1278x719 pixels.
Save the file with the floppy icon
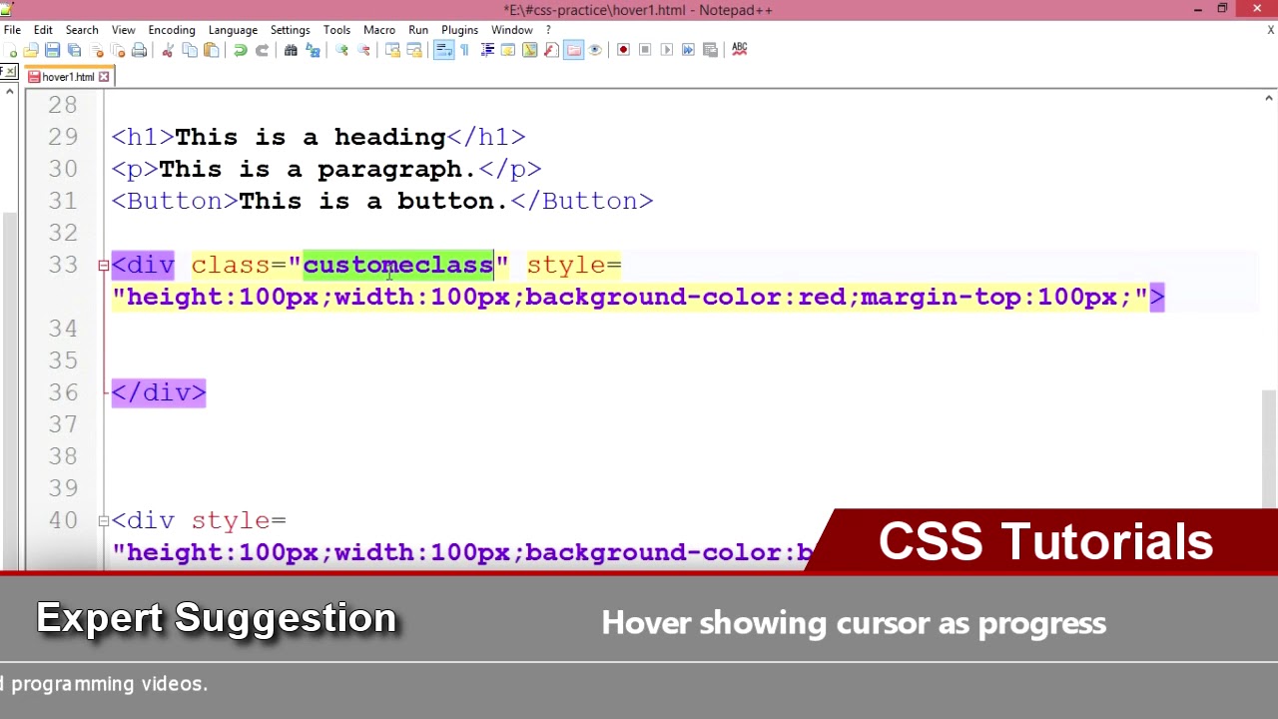pyautogui.click(x=53, y=49)
